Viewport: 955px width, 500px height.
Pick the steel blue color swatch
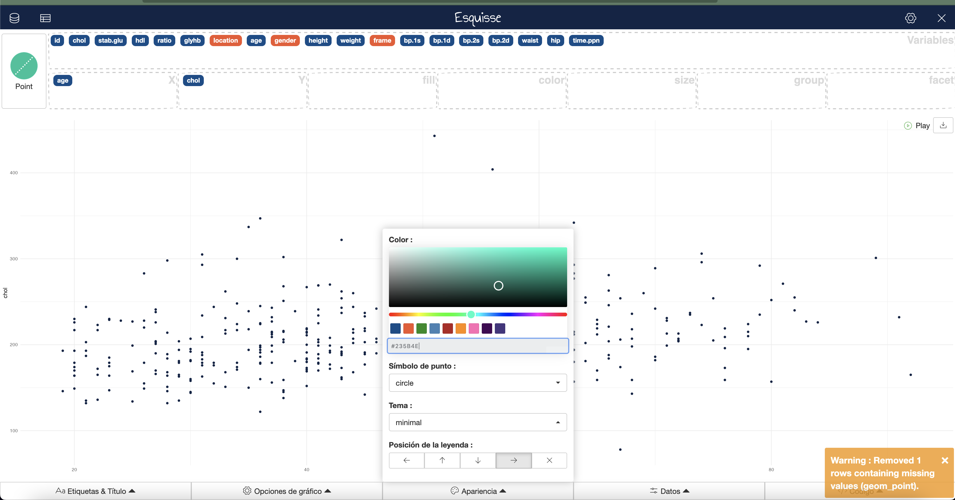435,329
